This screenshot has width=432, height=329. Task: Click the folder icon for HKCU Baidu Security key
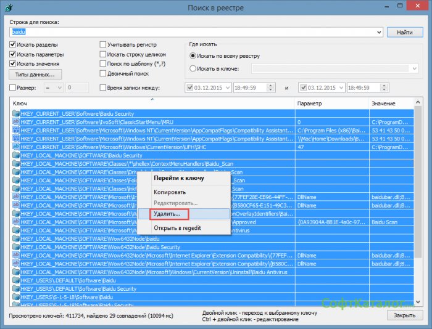(16, 114)
